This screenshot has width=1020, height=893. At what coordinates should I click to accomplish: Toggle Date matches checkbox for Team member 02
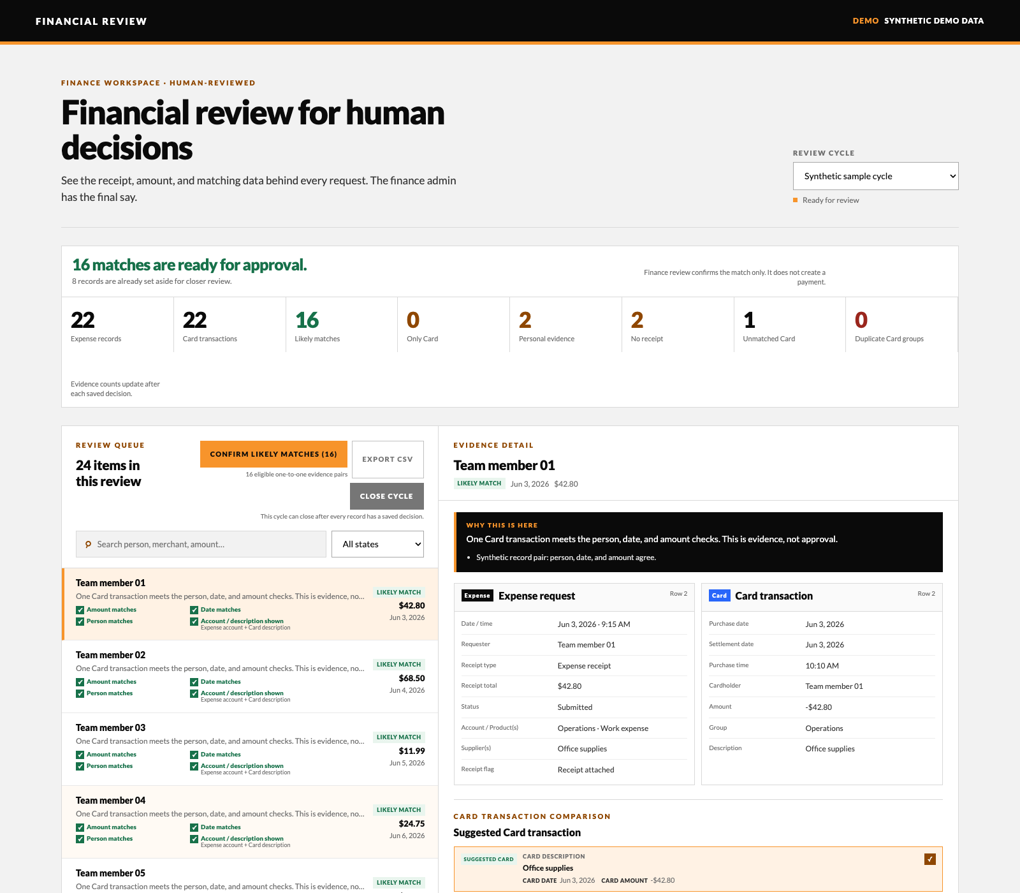(x=194, y=683)
